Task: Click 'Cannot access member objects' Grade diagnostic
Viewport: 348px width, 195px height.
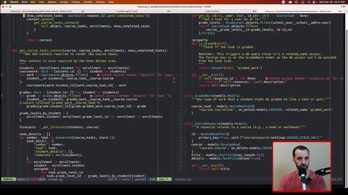Action: coord(131,96)
